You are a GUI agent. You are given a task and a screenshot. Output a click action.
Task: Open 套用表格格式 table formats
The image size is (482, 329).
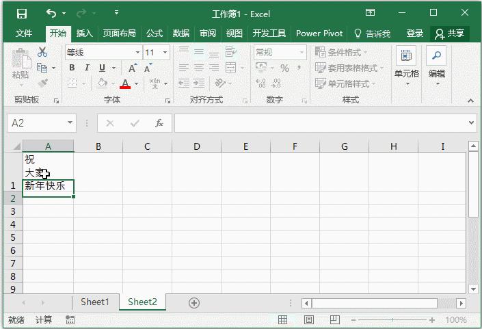tap(349, 68)
